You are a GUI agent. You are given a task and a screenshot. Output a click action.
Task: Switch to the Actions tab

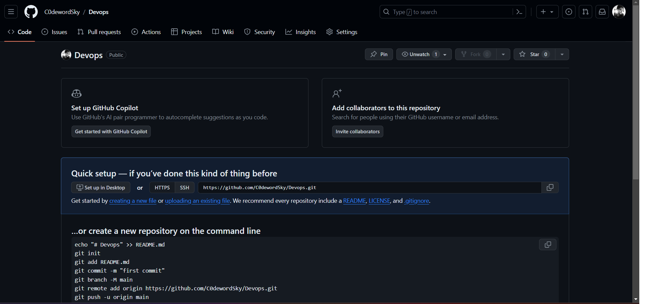[146, 32]
